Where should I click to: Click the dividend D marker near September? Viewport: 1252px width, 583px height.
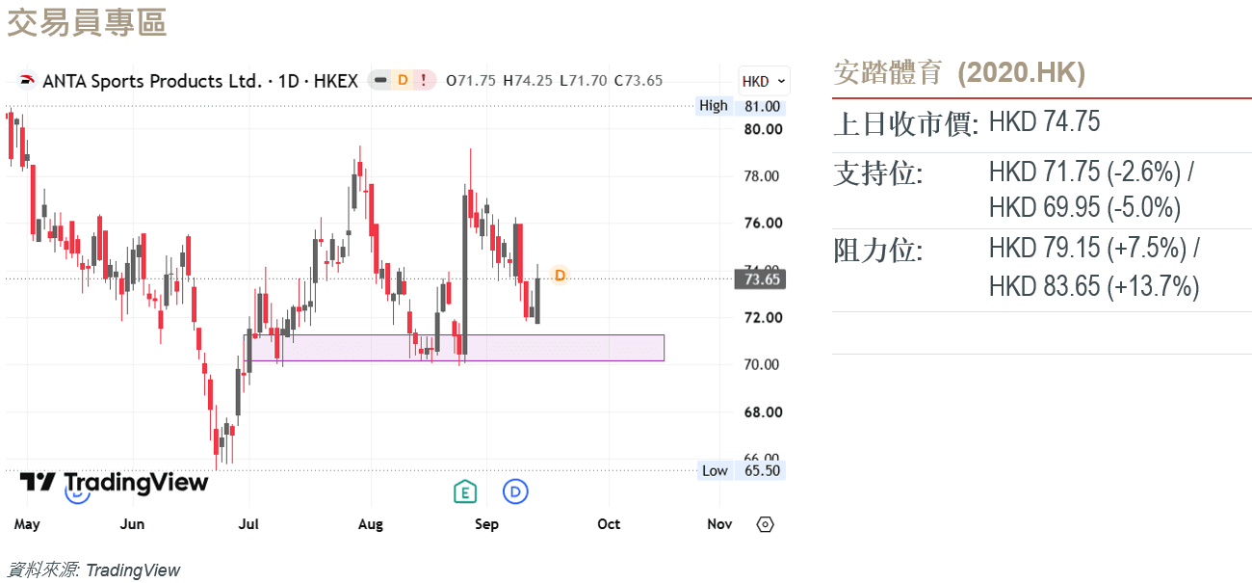(x=516, y=491)
